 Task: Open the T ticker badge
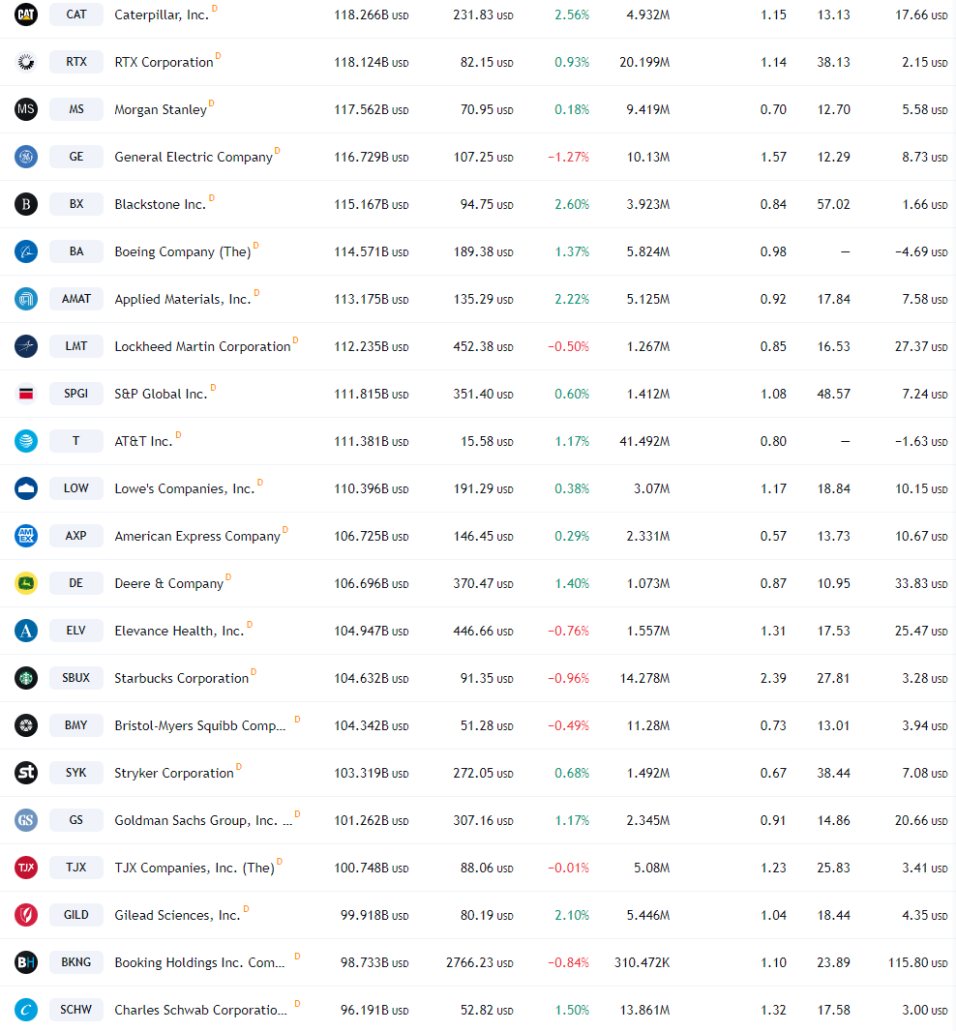tap(76, 440)
